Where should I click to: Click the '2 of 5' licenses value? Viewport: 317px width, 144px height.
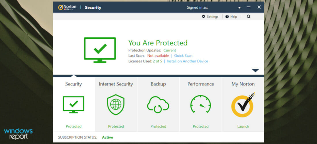(x=157, y=61)
